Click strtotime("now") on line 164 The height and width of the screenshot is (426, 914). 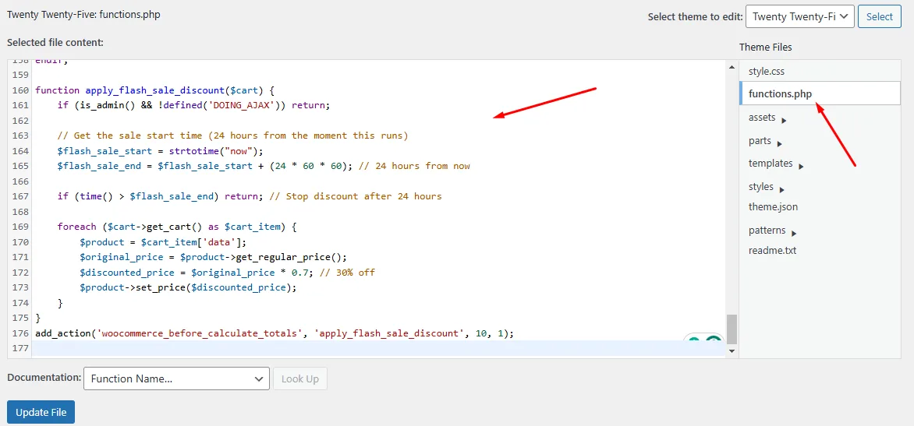click(x=216, y=151)
